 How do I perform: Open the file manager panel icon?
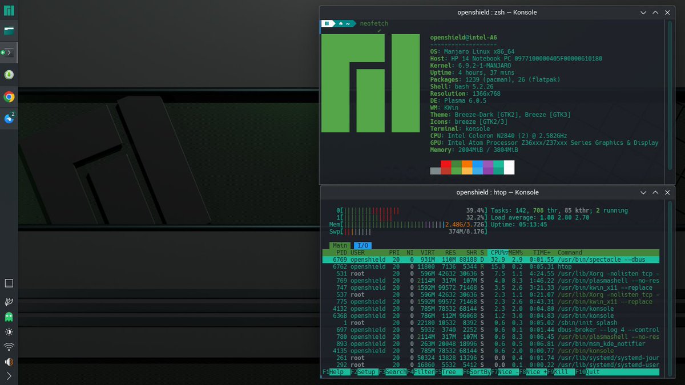(x=9, y=31)
